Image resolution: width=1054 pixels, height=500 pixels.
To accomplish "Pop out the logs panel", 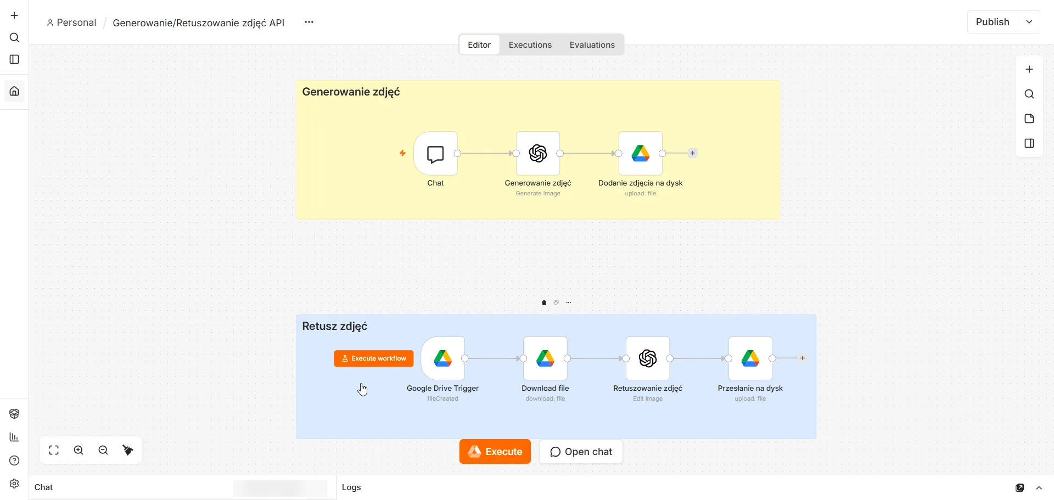I will coord(1020,488).
